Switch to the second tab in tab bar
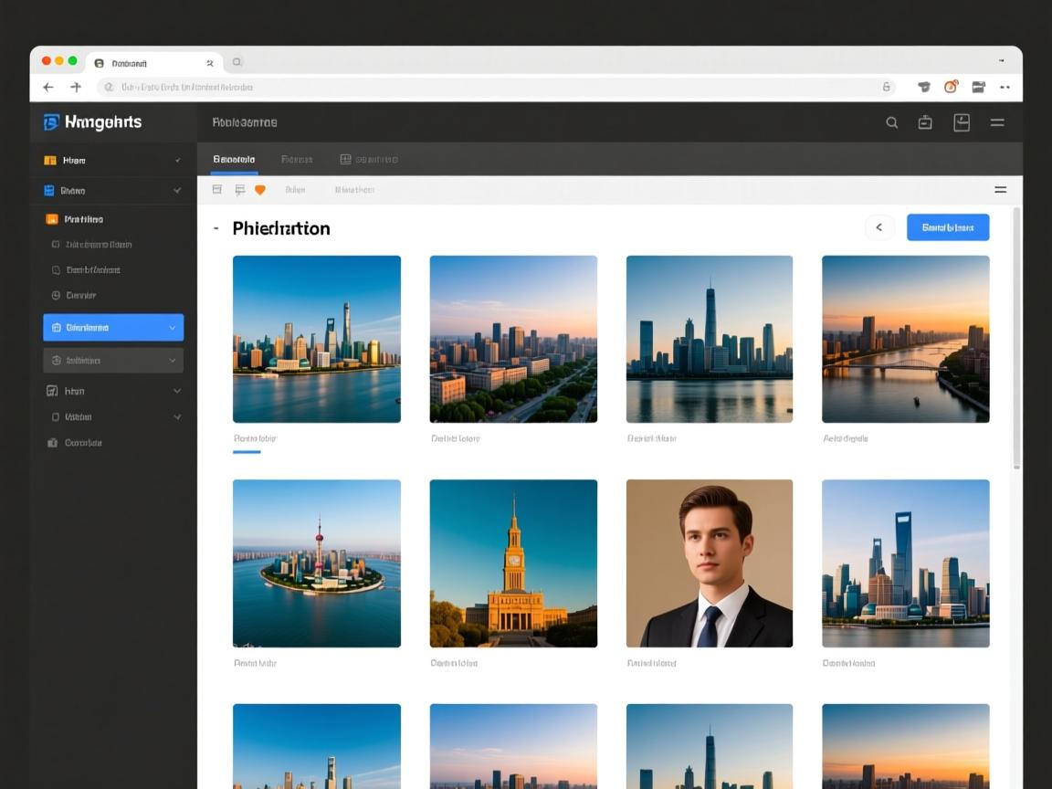The height and width of the screenshot is (789, 1052). (297, 159)
